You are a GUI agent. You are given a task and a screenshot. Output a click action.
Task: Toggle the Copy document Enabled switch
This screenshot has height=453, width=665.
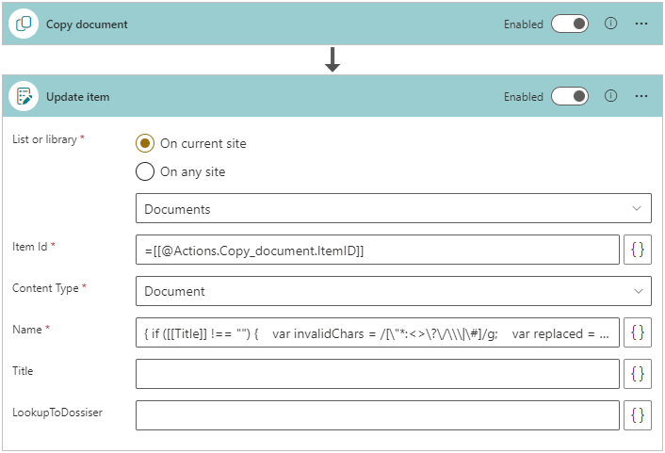coord(570,24)
